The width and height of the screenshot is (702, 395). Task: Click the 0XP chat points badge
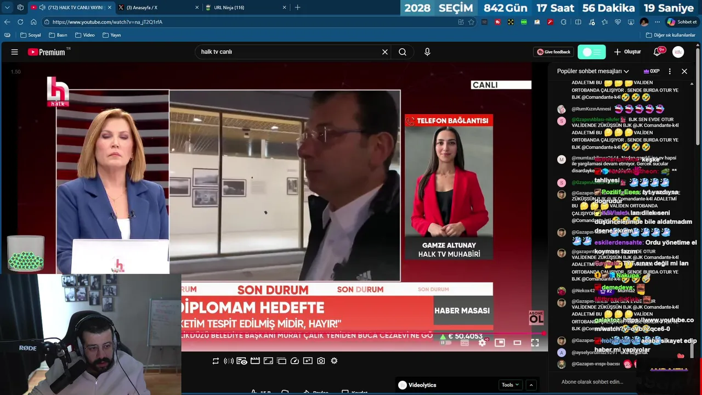[x=652, y=71]
